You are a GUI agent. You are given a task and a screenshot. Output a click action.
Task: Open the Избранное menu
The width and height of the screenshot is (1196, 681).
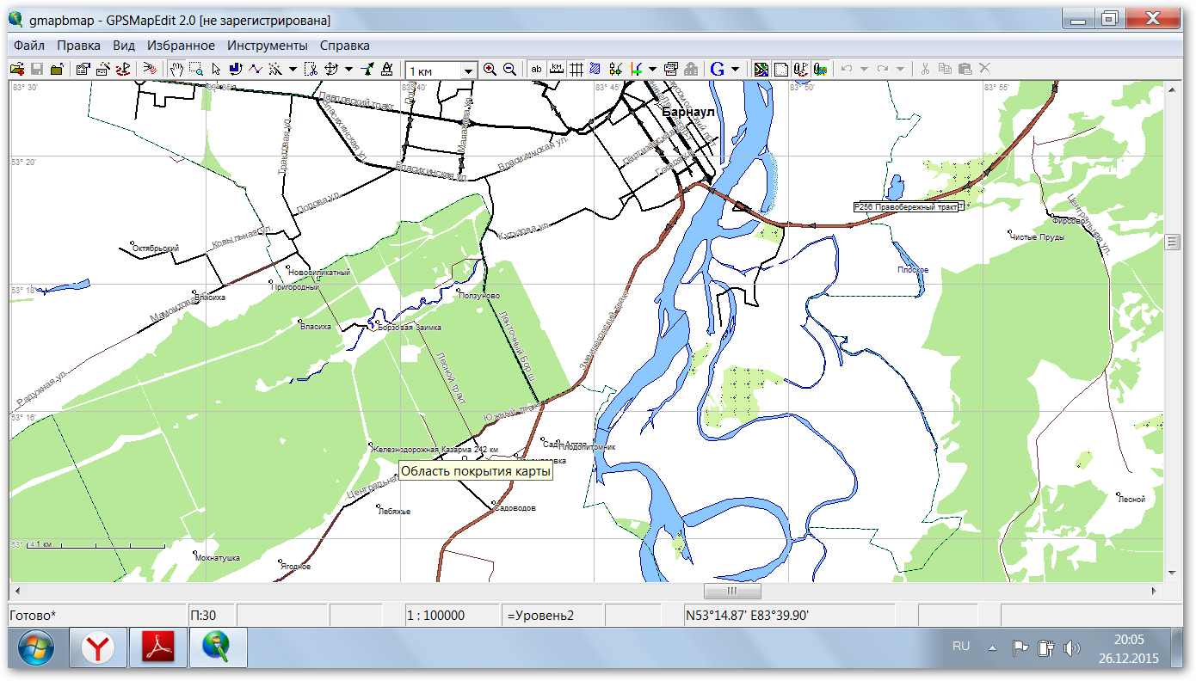coord(181,46)
